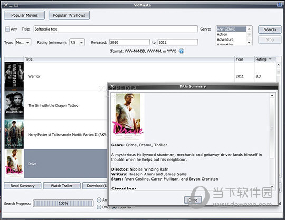Click the Released end year field
Screen dimensions: 285x220
click(178, 43)
